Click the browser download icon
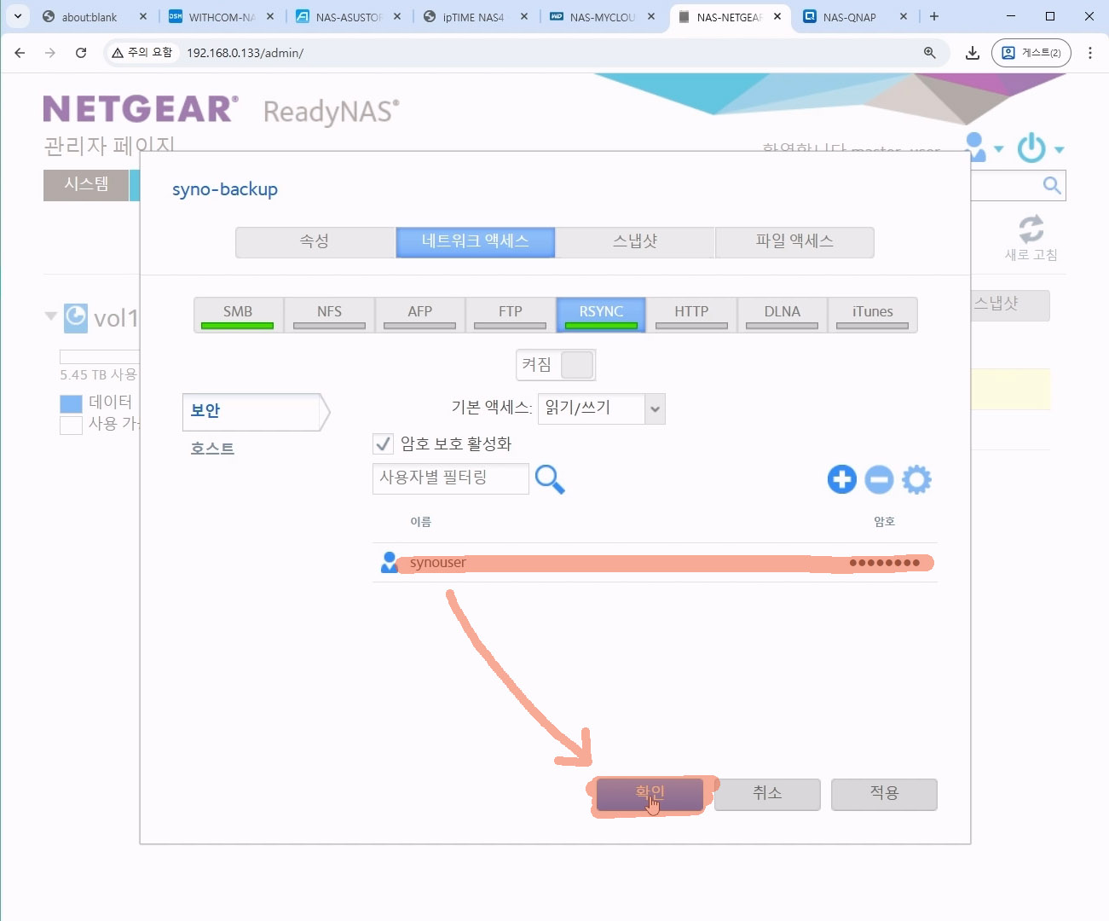The width and height of the screenshot is (1109, 921). pyautogui.click(x=972, y=53)
